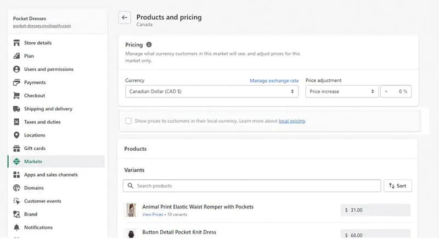Click the Domains globe icon
The width and height of the screenshot is (439, 239).
click(x=16, y=188)
